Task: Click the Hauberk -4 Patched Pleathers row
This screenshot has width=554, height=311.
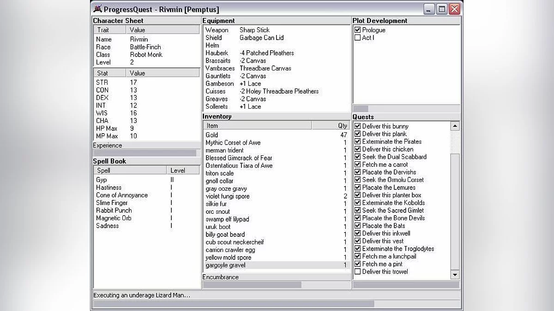Action: coord(277,53)
